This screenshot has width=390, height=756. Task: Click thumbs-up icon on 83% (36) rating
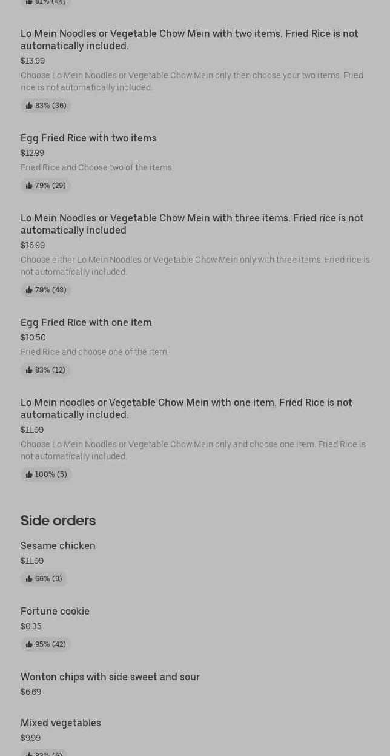(29, 106)
